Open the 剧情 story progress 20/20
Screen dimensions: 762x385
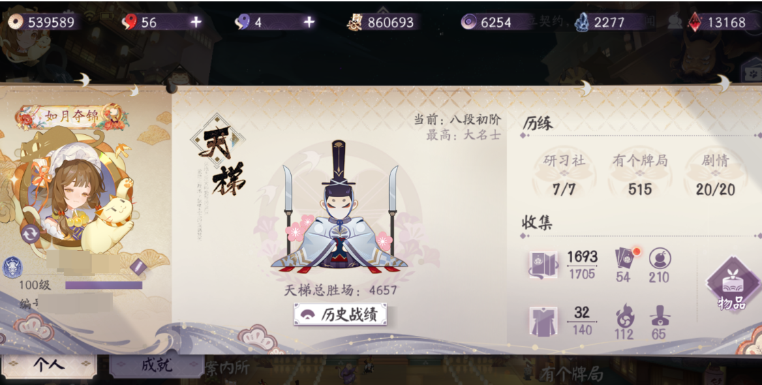(716, 174)
